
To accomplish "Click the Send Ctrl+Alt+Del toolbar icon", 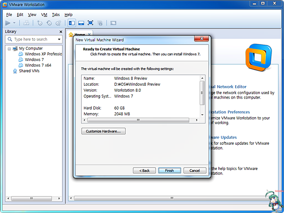I will (x=26, y=23).
